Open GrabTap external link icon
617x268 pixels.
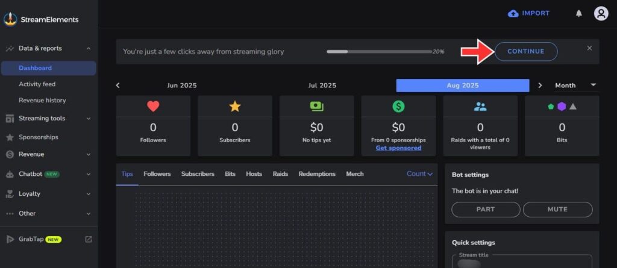[x=89, y=239]
